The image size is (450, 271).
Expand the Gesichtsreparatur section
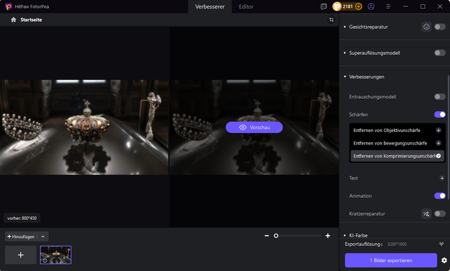[345, 26]
